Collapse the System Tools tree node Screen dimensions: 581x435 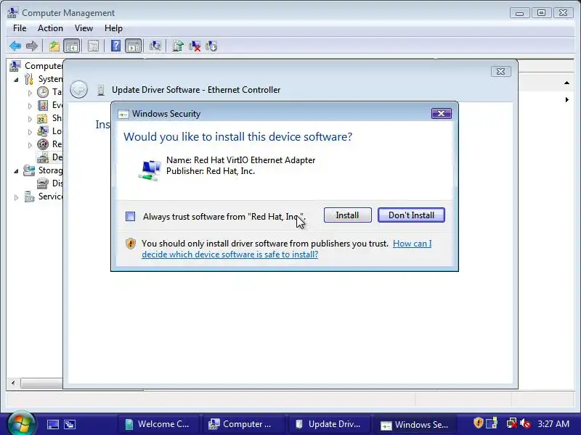click(x=16, y=80)
